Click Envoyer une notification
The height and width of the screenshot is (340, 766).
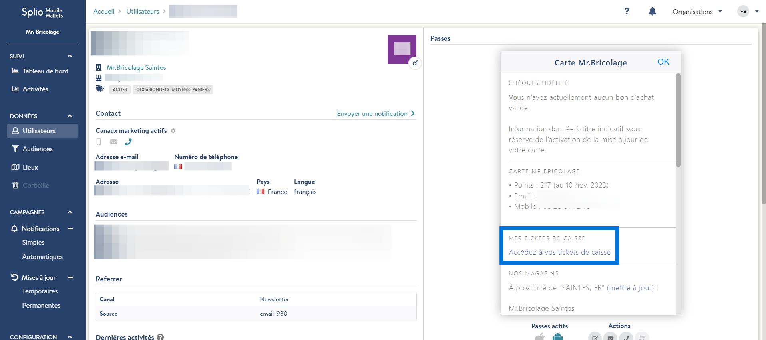(x=376, y=113)
